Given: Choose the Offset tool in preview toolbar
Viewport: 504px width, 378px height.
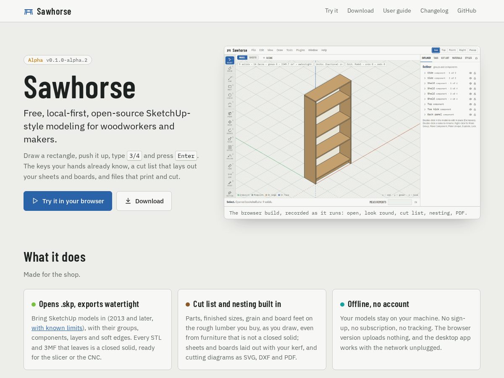Looking at the screenshot, I should (x=230, y=148).
